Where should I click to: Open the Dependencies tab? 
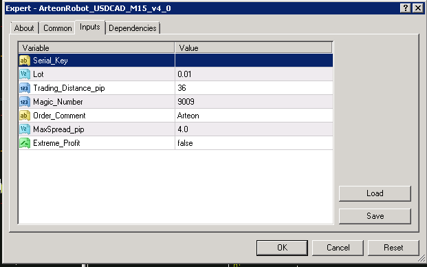133,28
